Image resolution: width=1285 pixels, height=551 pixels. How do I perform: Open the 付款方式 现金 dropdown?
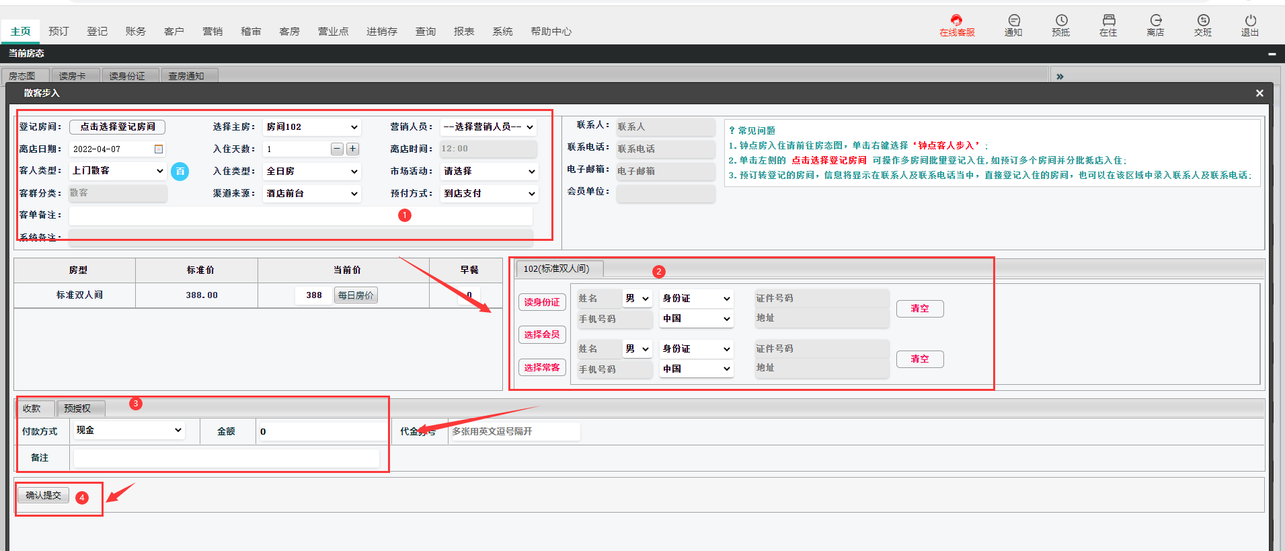point(128,430)
